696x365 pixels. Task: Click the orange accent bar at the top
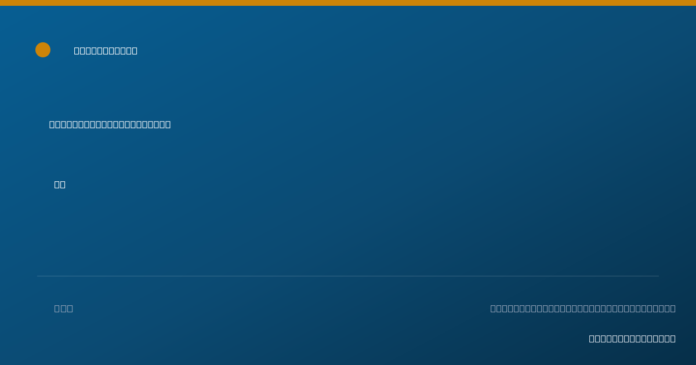click(x=348, y=3)
